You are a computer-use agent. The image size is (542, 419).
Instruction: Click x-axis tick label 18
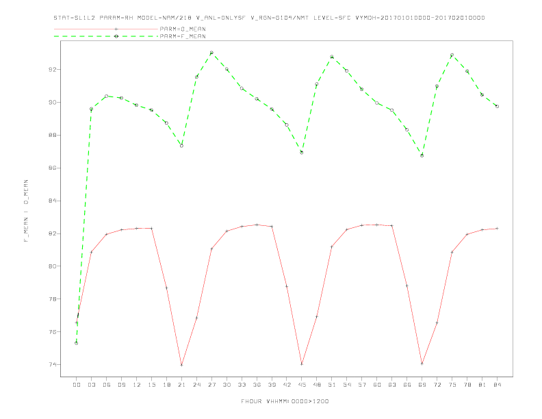click(166, 385)
